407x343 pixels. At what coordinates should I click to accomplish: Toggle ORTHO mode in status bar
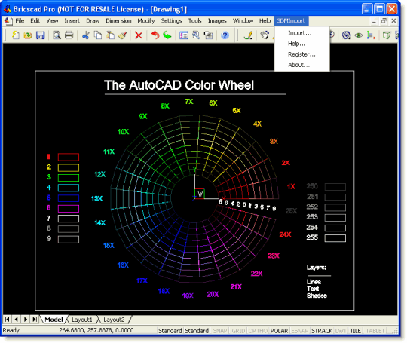point(258,331)
